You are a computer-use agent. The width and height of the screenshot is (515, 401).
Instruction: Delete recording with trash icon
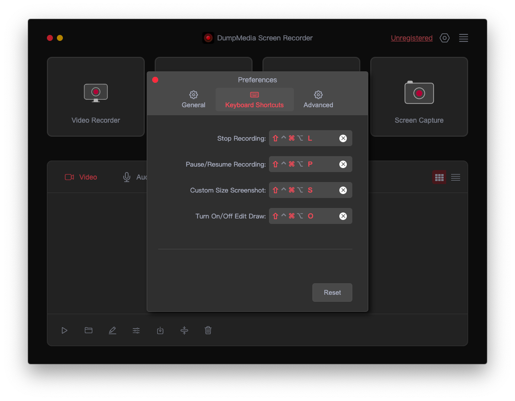point(208,330)
